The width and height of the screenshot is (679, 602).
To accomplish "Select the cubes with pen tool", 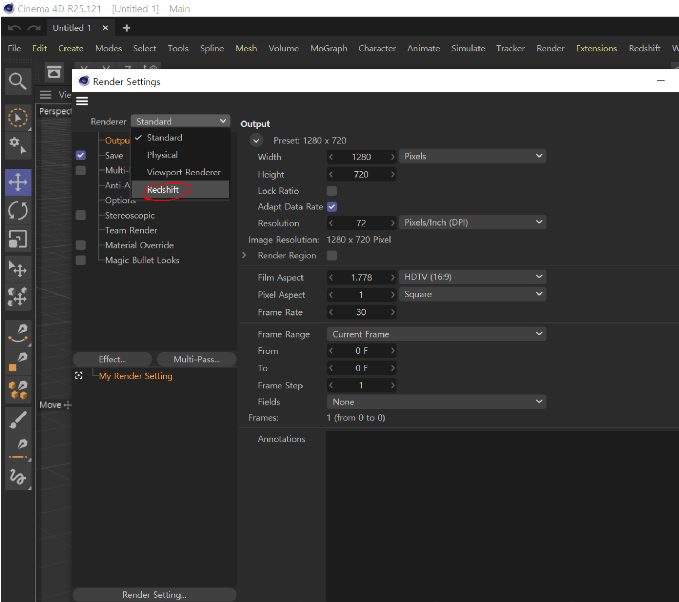I will (18, 390).
